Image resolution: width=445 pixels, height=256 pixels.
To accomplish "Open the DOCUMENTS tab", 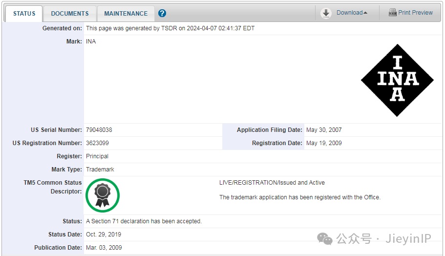I will [x=70, y=14].
